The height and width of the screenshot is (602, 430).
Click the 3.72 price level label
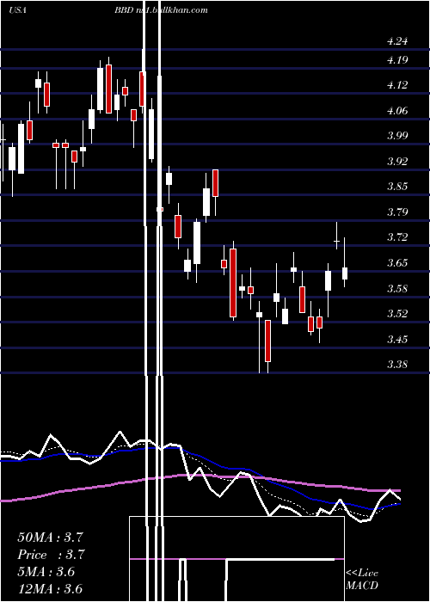click(397, 237)
